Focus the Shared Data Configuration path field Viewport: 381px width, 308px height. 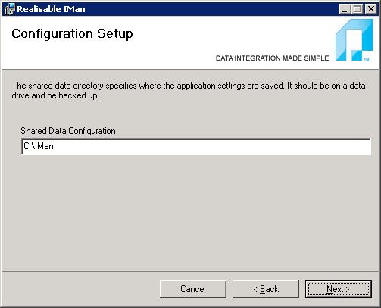(196, 146)
